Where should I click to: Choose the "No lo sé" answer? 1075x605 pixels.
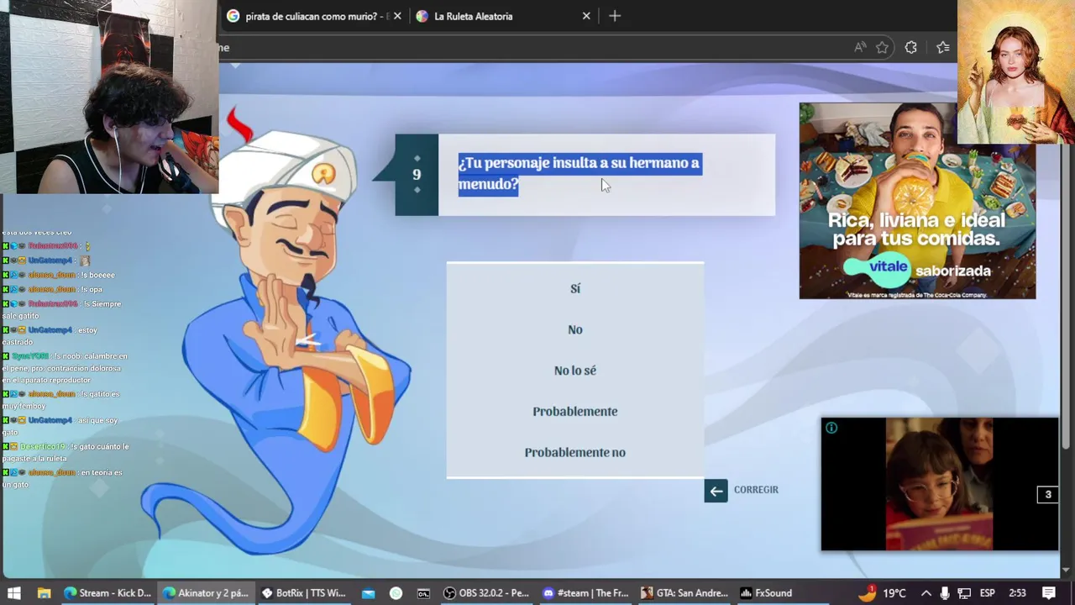[x=574, y=371]
